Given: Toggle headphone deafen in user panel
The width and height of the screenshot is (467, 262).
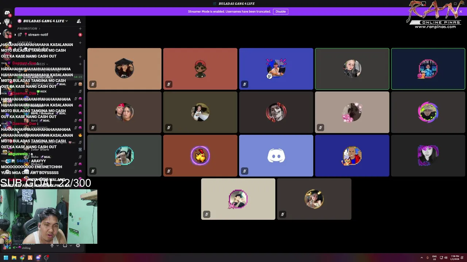Looking at the screenshot, I should [65, 245].
